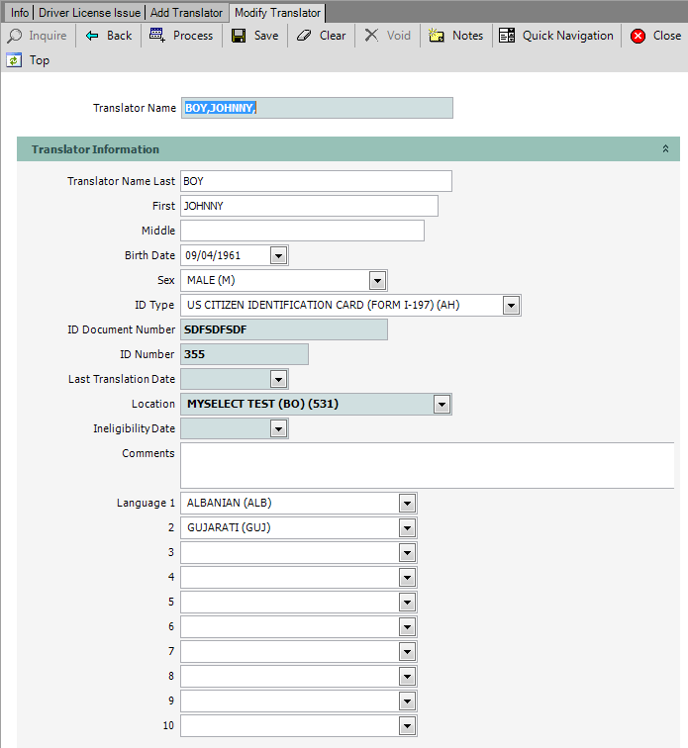Switch to the Info tab
This screenshot has width=688, height=748.
19,12
